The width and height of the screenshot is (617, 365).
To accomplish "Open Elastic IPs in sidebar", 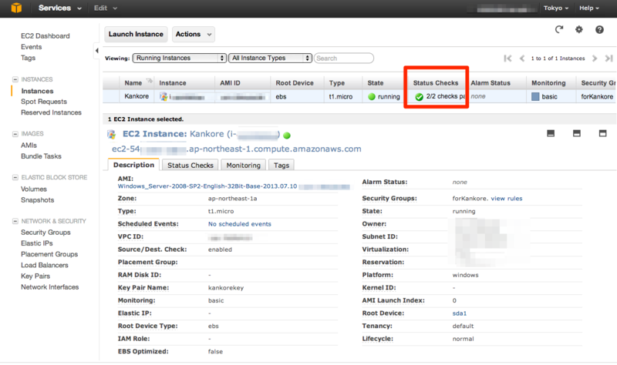I will tap(36, 243).
